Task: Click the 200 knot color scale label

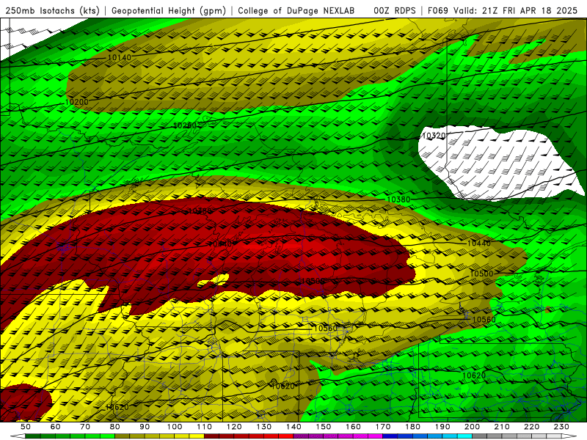Action: pos(472,427)
